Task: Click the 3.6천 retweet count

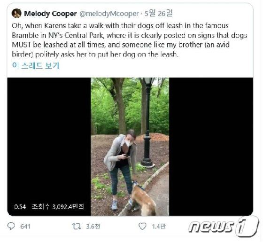Action: (93, 226)
